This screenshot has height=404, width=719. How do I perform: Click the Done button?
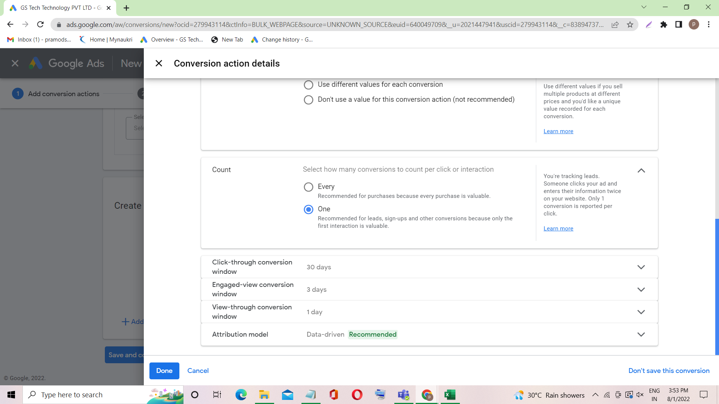[x=164, y=371]
